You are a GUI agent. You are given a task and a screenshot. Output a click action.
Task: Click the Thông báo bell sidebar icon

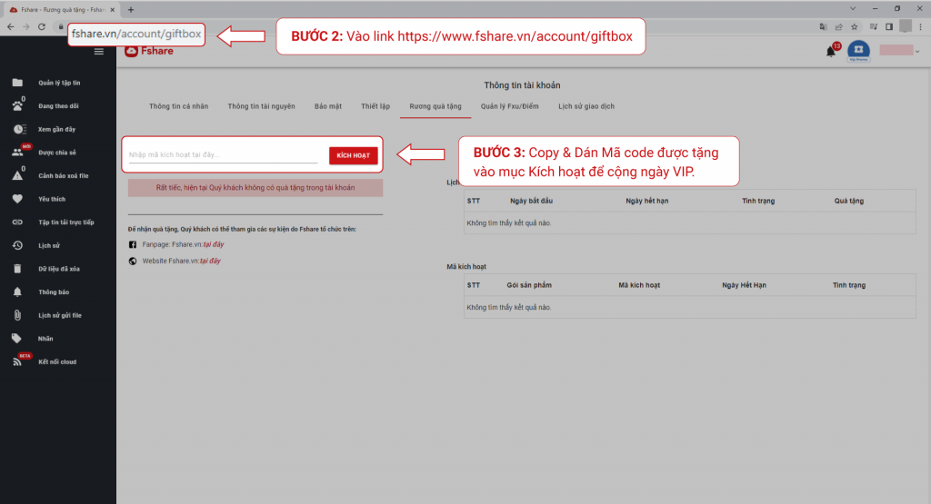click(x=17, y=292)
